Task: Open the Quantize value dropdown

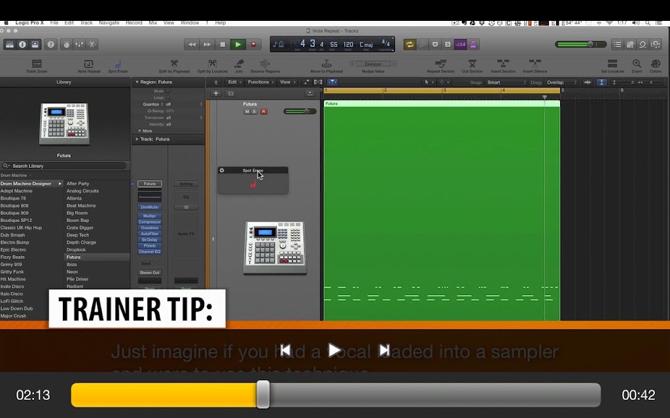Action: tap(184, 104)
